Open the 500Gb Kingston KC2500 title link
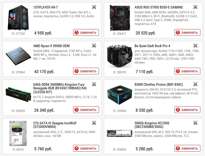This screenshot has height=156, width=205. click(x=152, y=125)
